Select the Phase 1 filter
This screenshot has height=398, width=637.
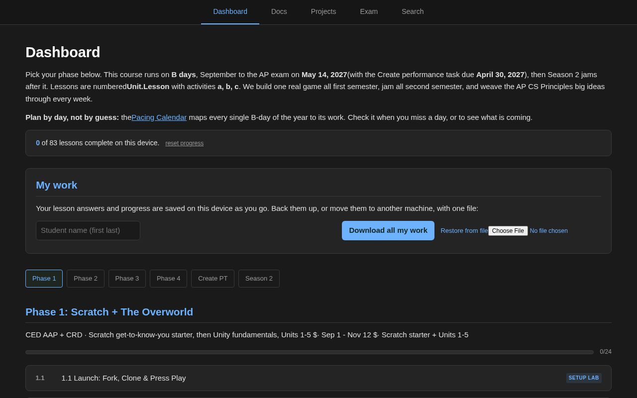click(44, 279)
